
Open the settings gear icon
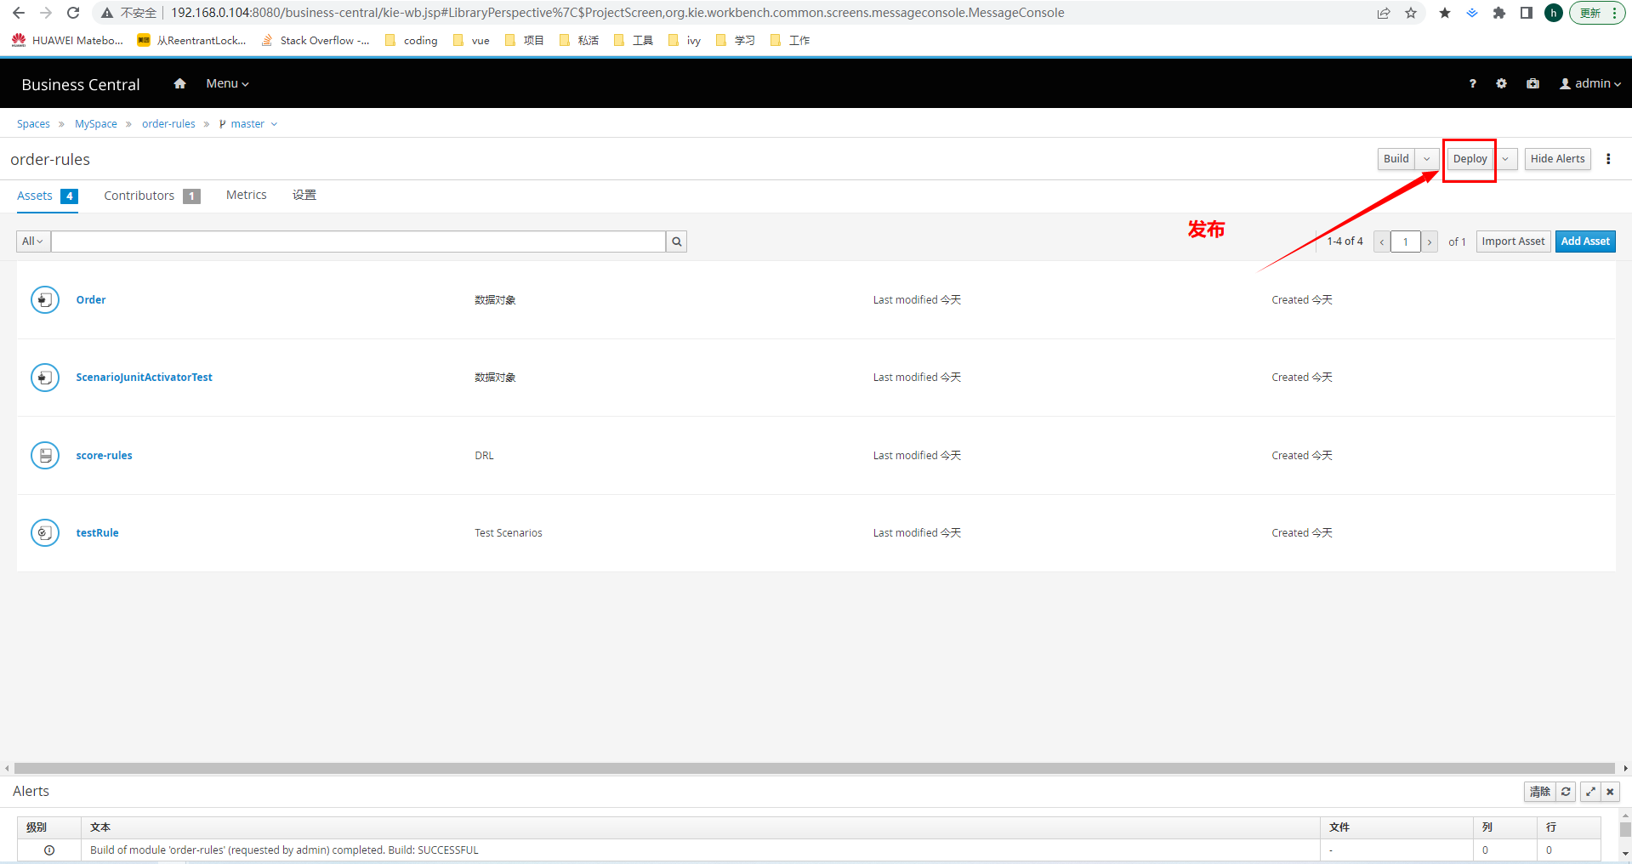[1501, 83]
